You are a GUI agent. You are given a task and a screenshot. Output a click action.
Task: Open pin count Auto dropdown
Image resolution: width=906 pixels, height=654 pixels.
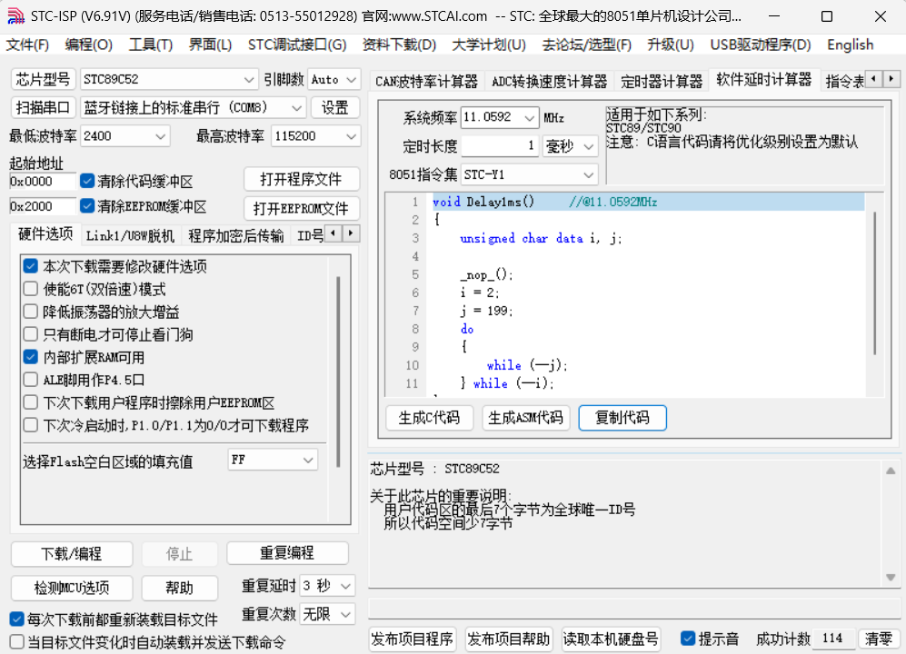coord(334,80)
